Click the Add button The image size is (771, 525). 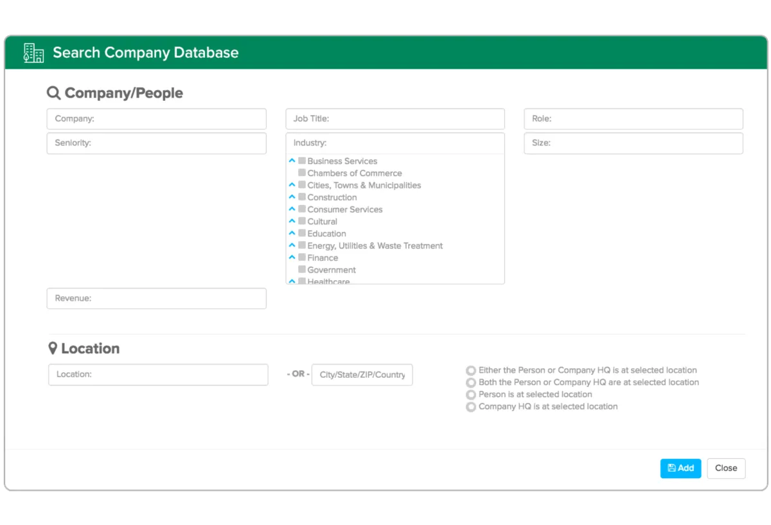(x=680, y=468)
